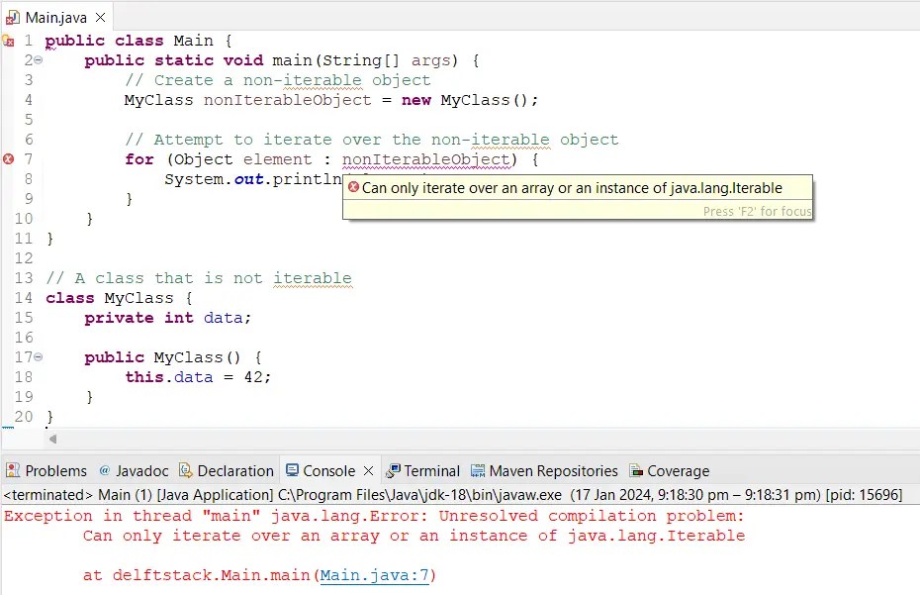This screenshot has width=920, height=595.
Task: Click the underlined nonIterableObject error text
Action: (427, 159)
